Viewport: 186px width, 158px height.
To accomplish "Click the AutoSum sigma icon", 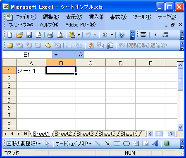I will [x=105, y=35].
